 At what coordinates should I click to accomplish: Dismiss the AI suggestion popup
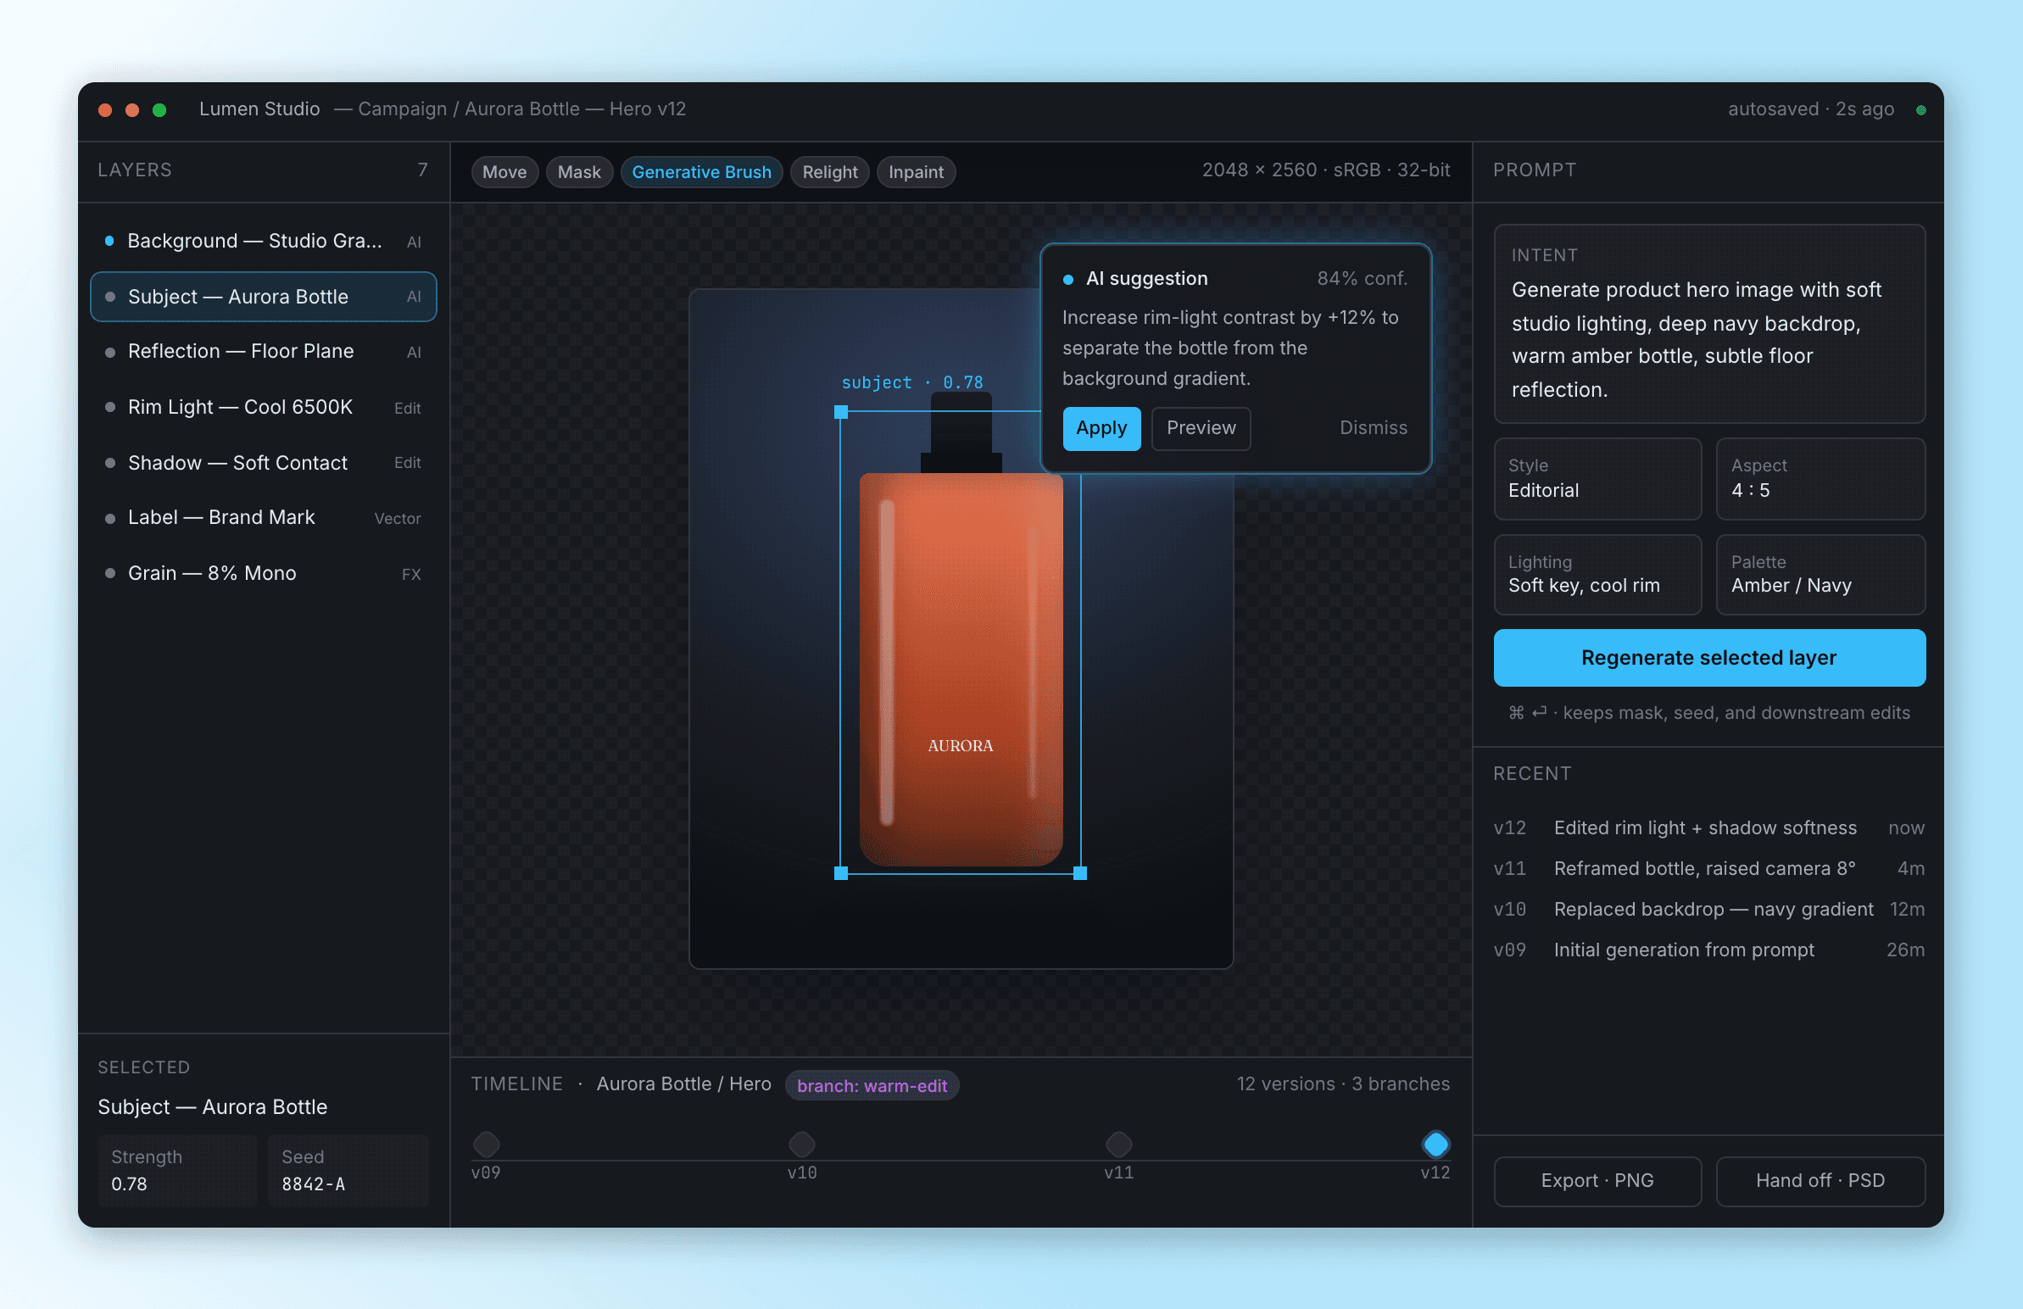tap(1373, 427)
